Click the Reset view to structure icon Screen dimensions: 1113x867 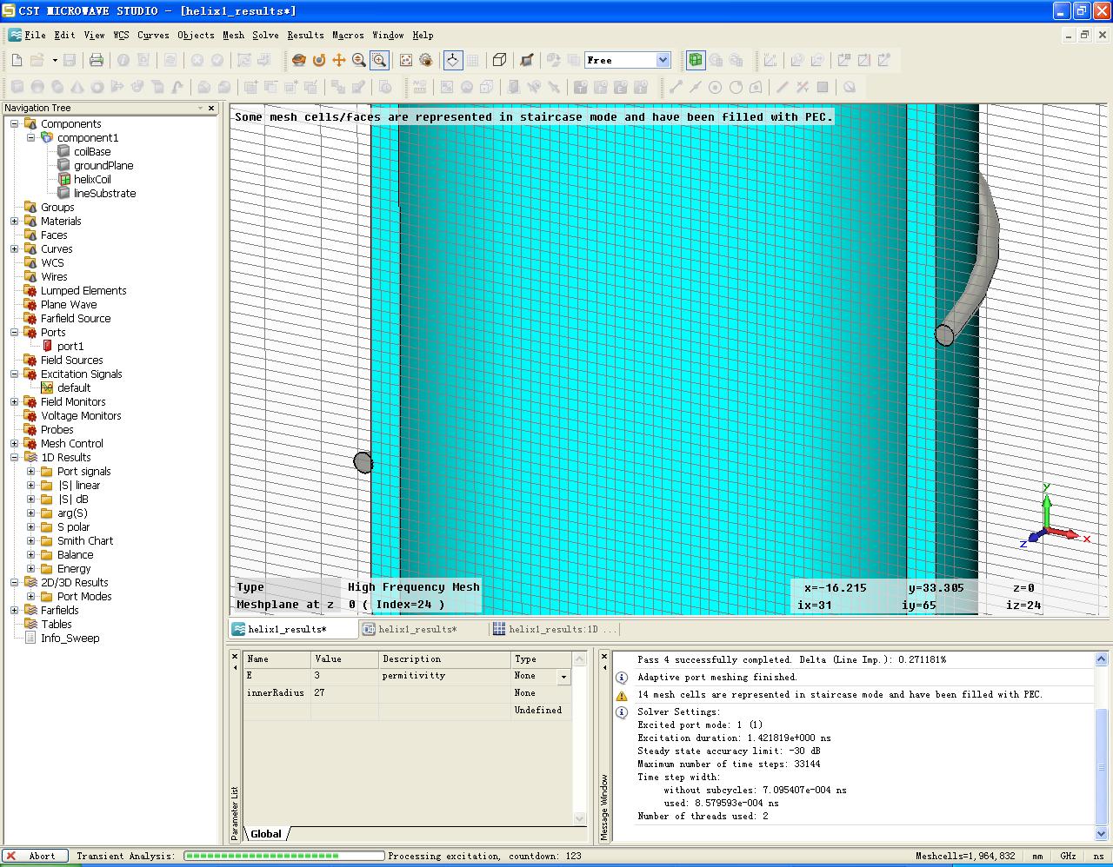pyautogui.click(x=406, y=60)
